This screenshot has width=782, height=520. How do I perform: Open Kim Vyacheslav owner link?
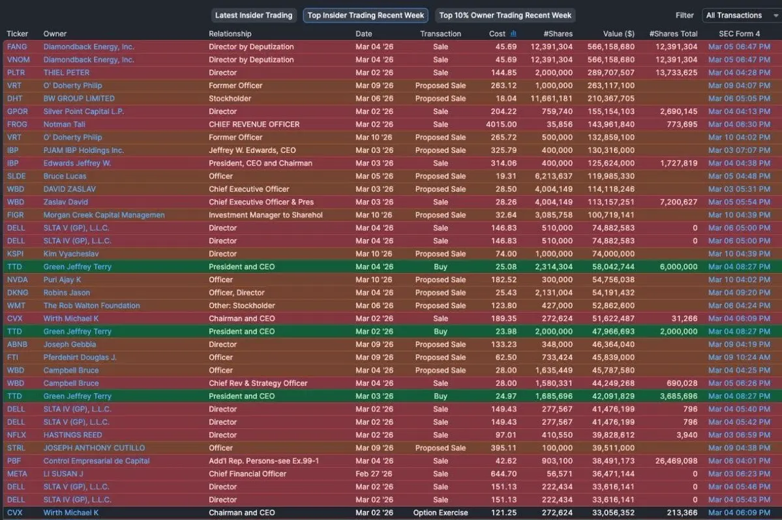click(71, 254)
